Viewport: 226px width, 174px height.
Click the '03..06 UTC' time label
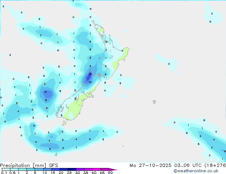coord(188,165)
